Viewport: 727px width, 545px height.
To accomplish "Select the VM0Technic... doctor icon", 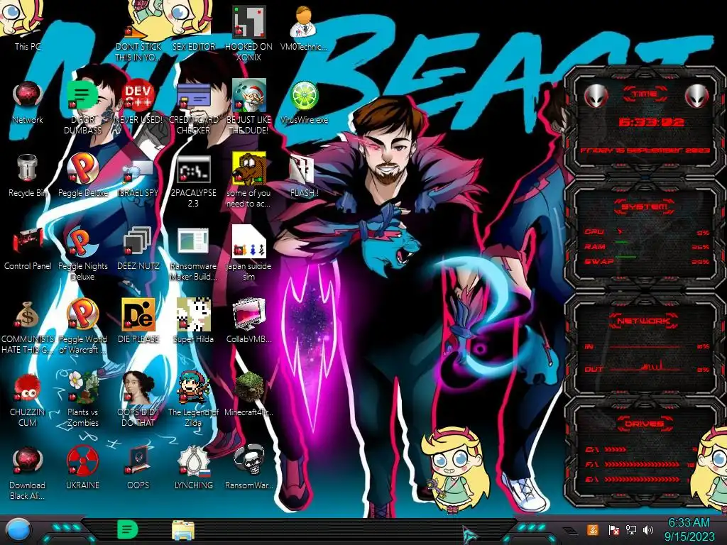I will click(x=304, y=28).
